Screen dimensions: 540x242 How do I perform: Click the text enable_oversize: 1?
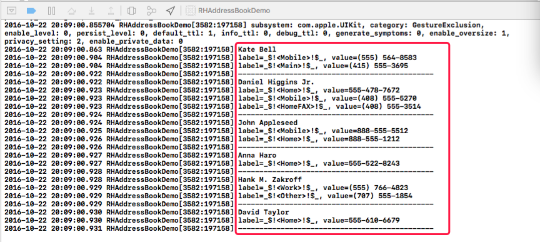(468, 33)
